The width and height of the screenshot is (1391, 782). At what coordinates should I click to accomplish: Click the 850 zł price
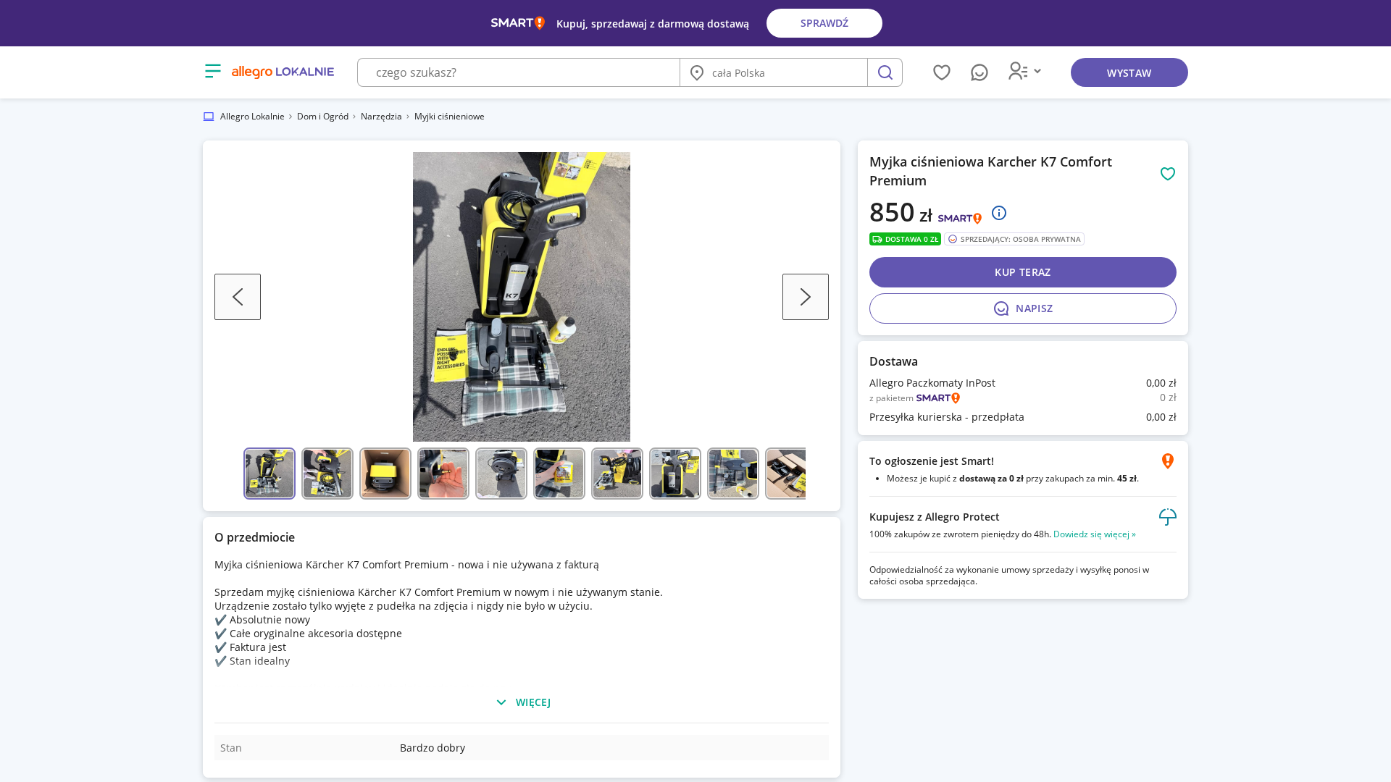(x=901, y=212)
